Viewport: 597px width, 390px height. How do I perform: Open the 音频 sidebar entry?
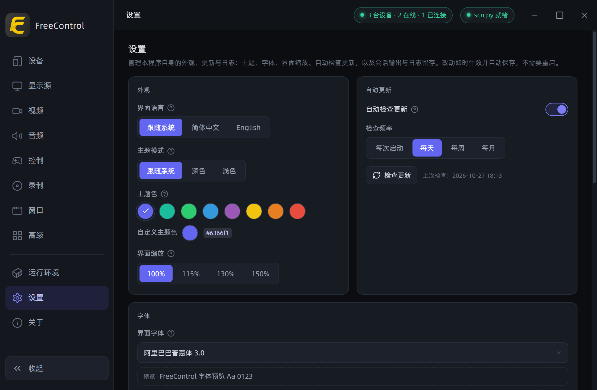57,136
